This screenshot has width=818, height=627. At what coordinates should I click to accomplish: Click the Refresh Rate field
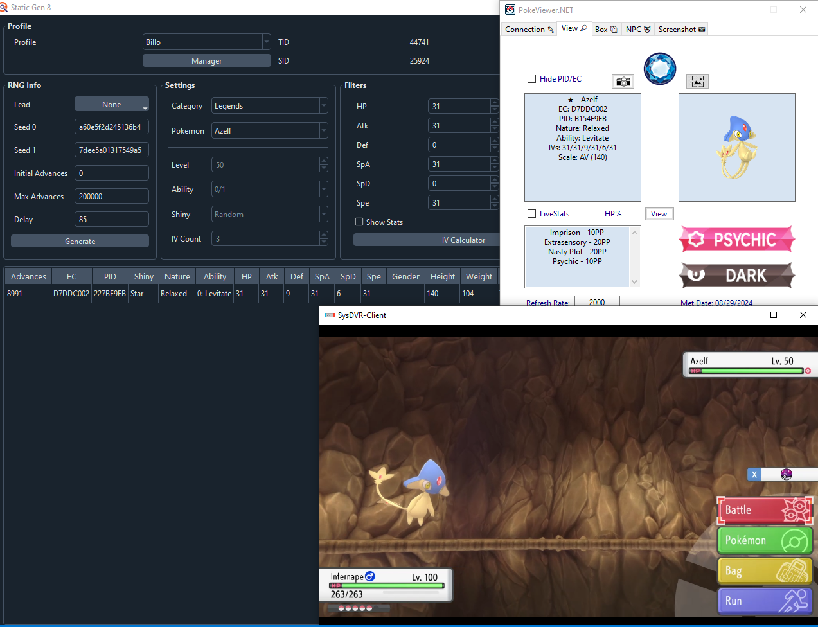[597, 301]
